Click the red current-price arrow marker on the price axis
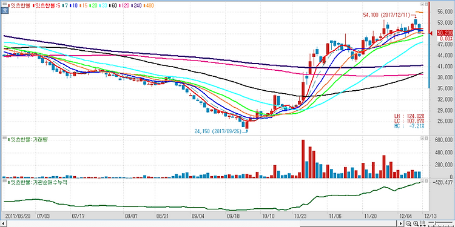This screenshot has width=455, height=227. (431, 33)
